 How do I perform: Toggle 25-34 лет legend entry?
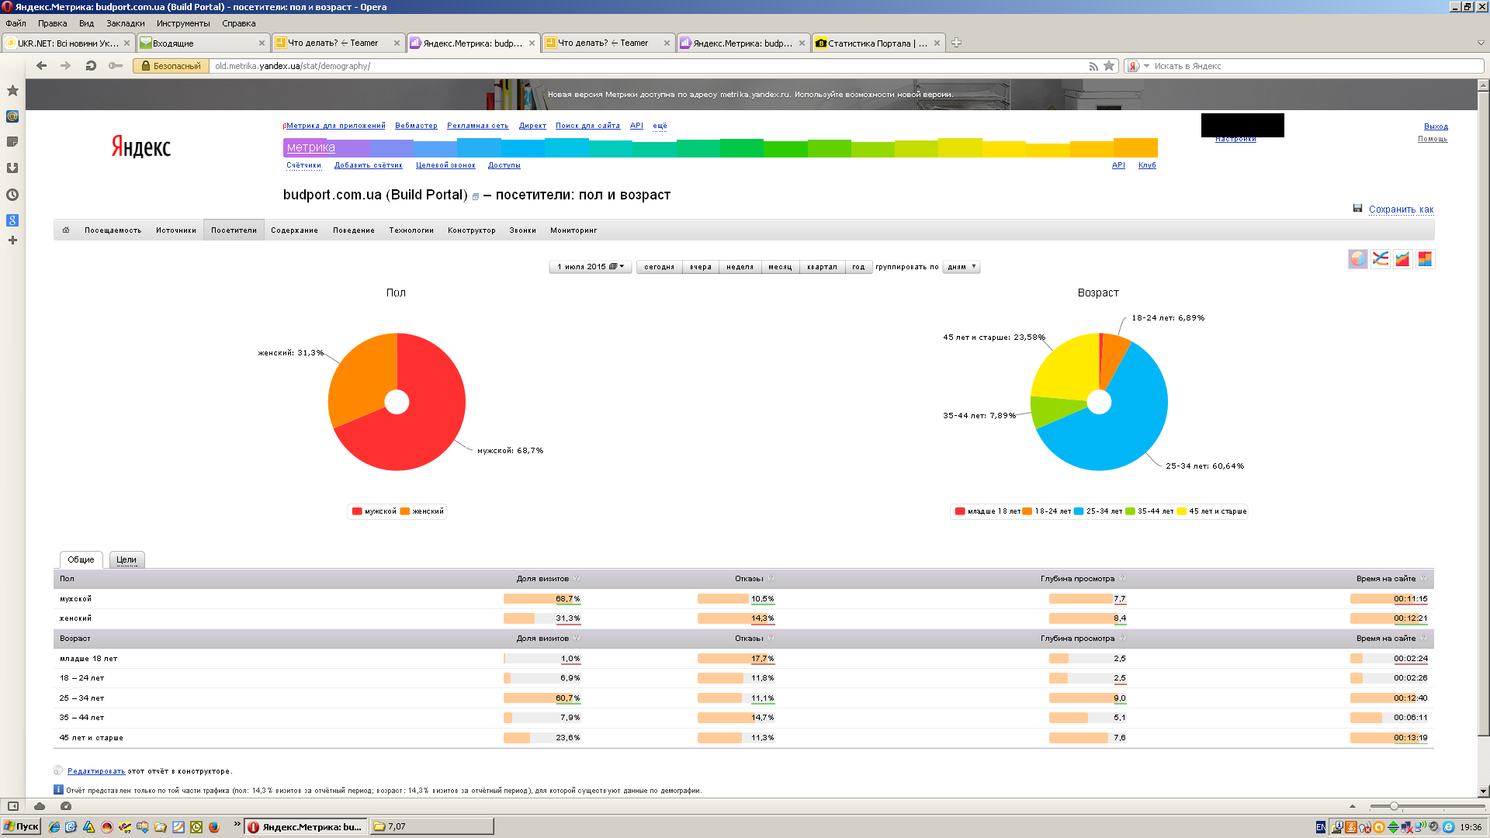(1098, 511)
